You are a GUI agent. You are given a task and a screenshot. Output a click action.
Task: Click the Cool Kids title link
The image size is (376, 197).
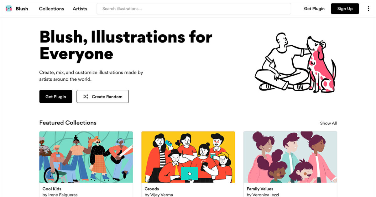point(52,189)
